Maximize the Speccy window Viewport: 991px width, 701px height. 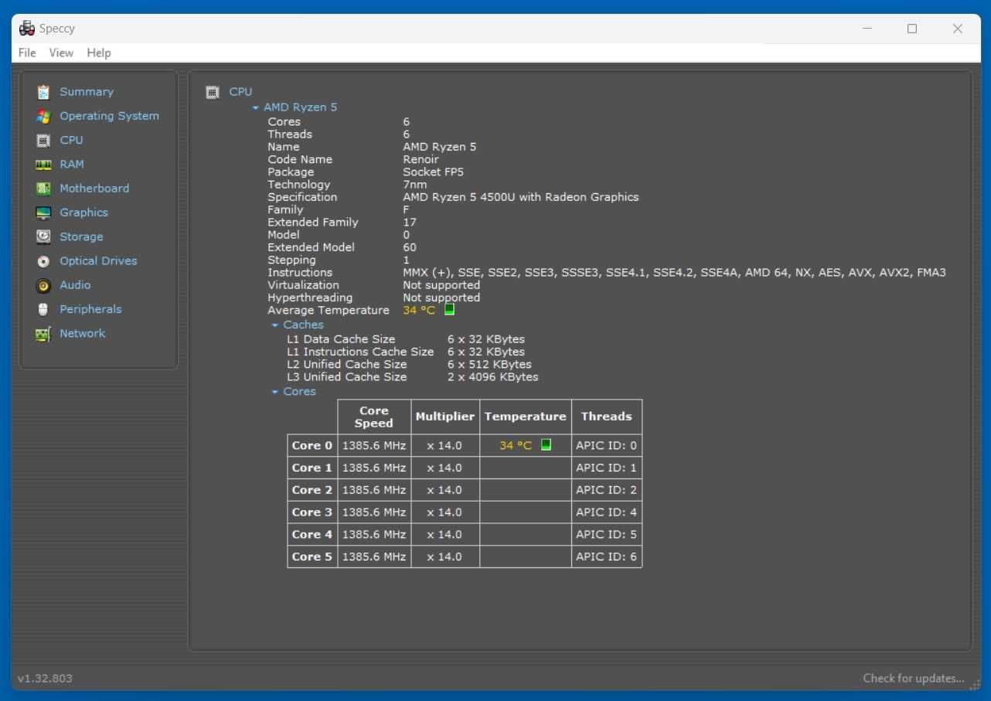912,29
